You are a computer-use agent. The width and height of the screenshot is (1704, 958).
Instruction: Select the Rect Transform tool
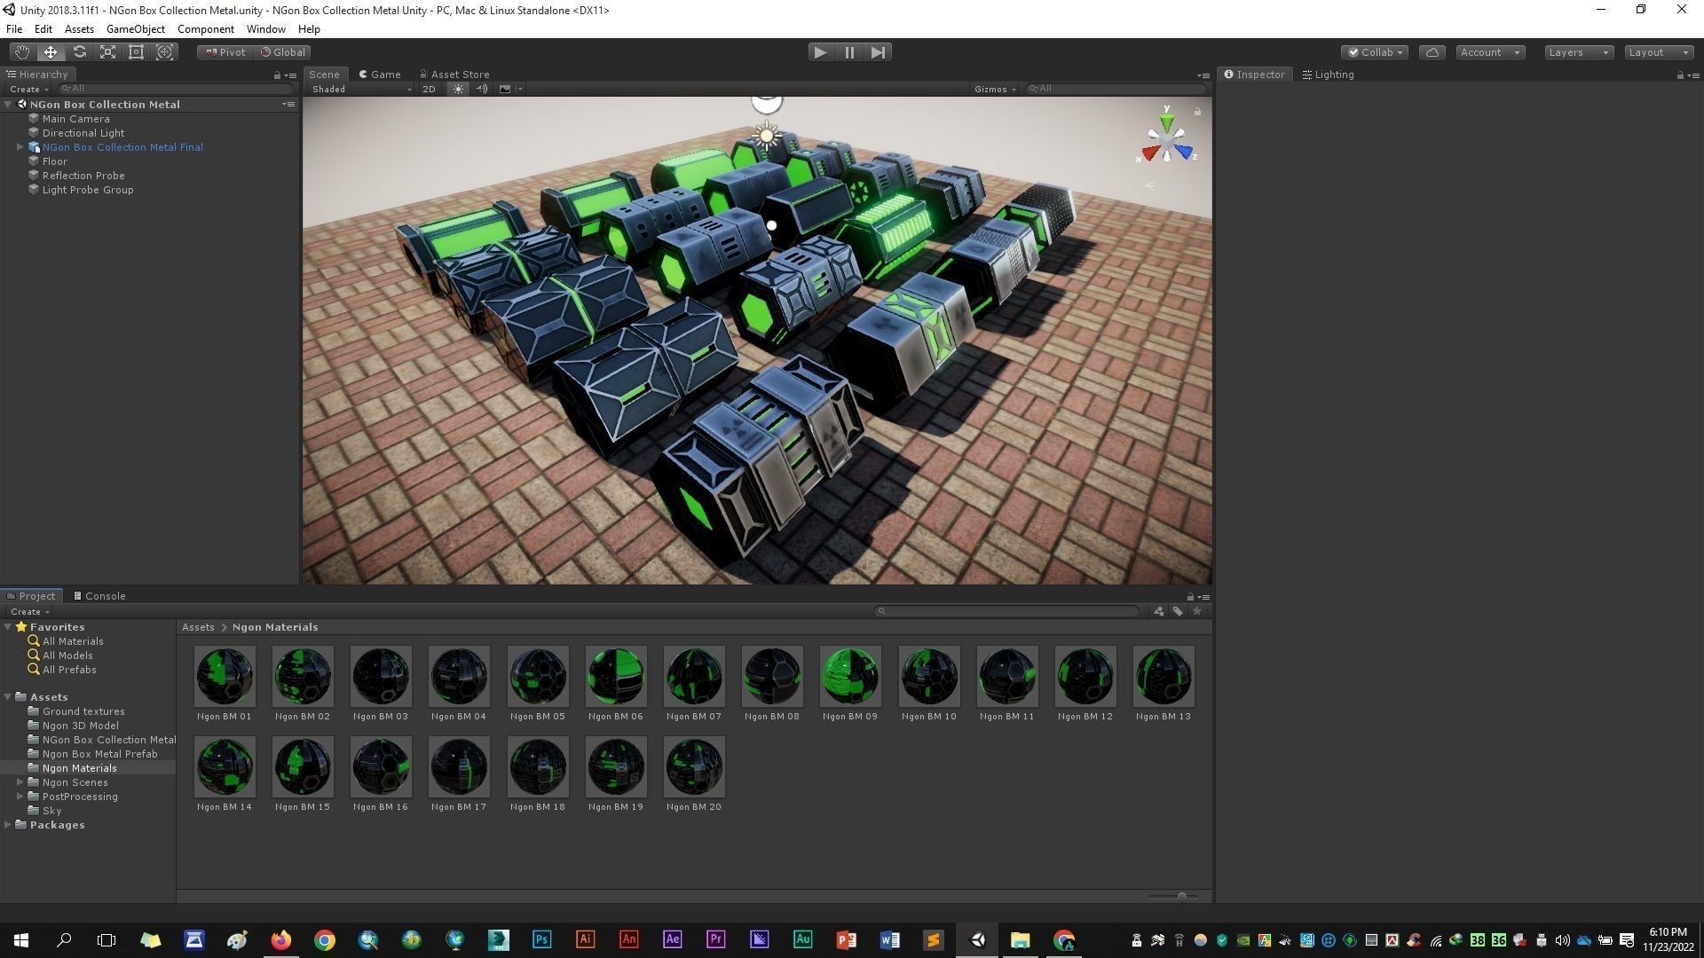click(136, 52)
